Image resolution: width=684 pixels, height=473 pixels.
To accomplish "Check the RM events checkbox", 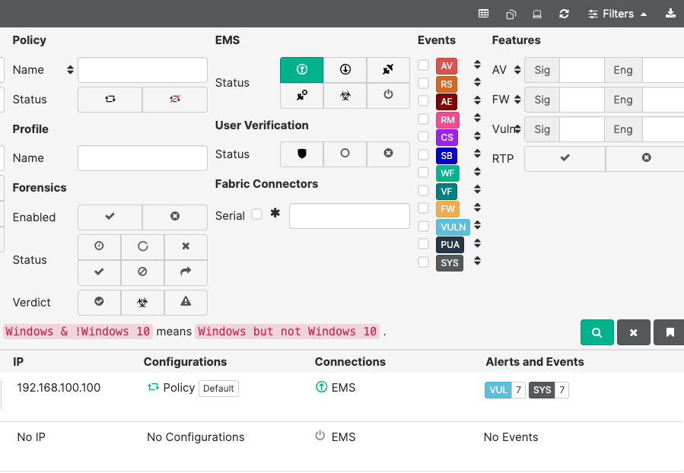I will [423, 119].
